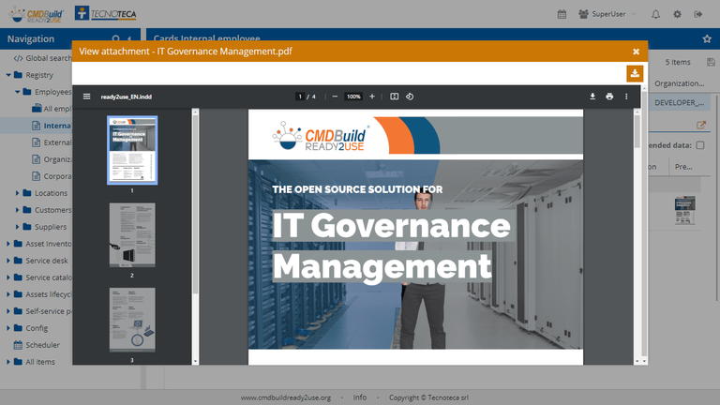Viewport: 720px width, 405px height.
Task: Open the SuperUser account menu
Action: (x=607, y=14)
